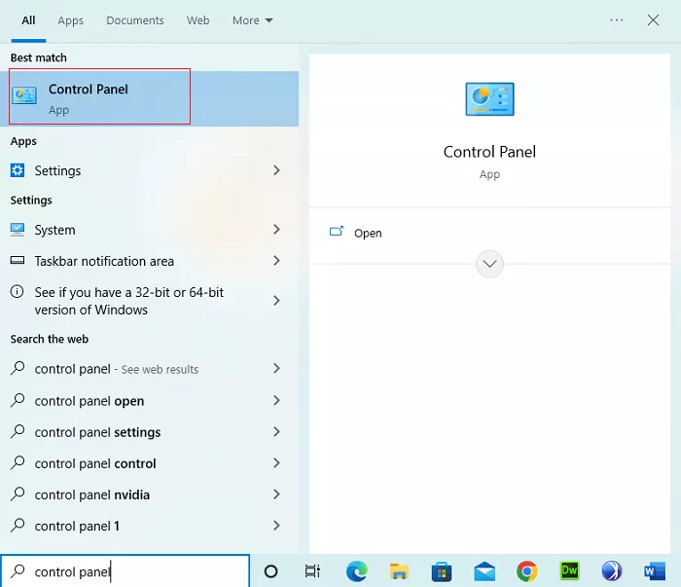Screen dimensions: 681x587
Task: Switch to the Web tab
Action: 198,20
